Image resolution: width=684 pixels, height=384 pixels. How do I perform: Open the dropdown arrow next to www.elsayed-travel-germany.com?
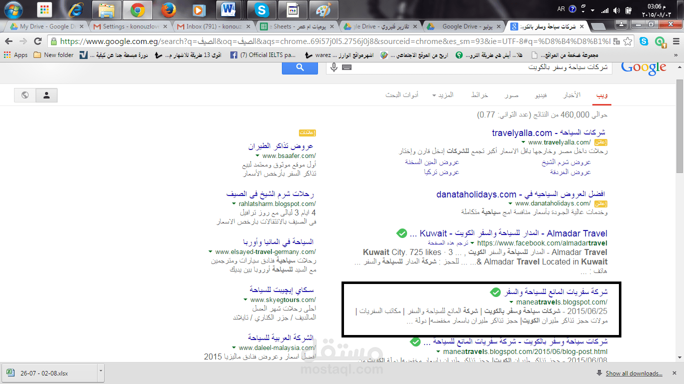pos(211,252)
